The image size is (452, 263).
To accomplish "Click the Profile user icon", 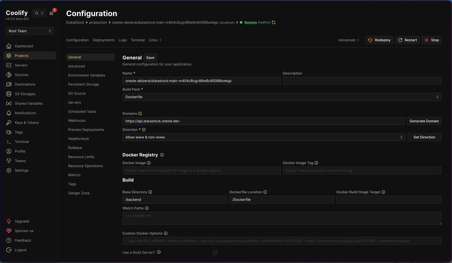I will coord(9,151).
